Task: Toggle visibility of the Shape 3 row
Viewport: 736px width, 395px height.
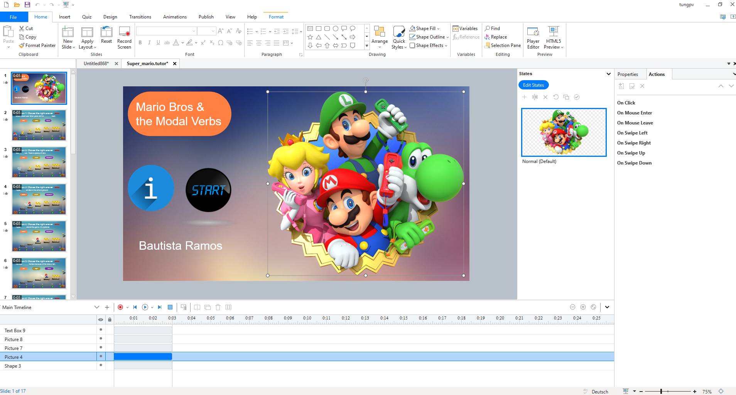Action: pyautogui.click(x=101, y=365)
